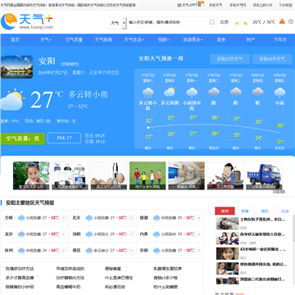Open 内黄 details via its arrow circle
The width and height of the screenshot is (295, 295).
coord(199,234)
